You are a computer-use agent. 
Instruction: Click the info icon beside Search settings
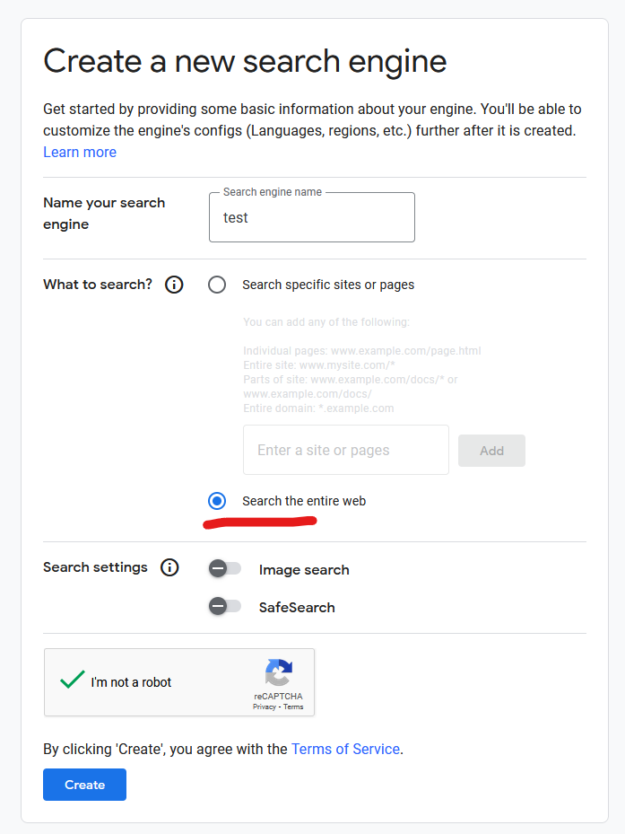pos(169,567)
